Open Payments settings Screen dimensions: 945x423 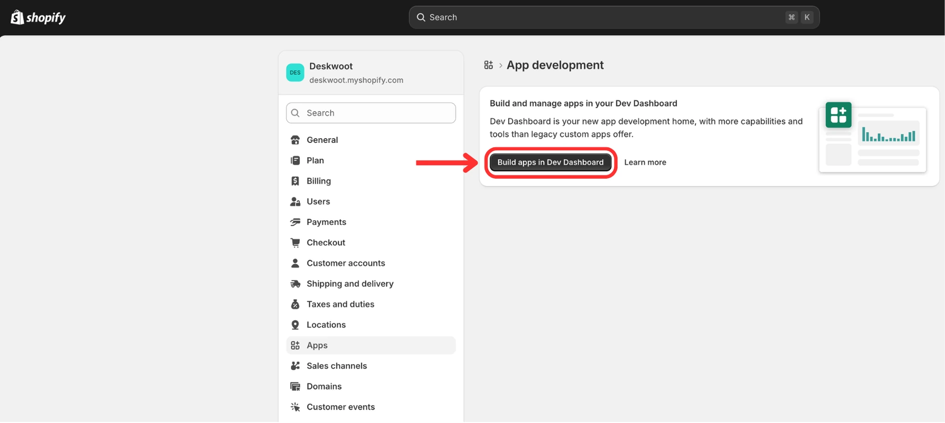(x=371, y=222)
